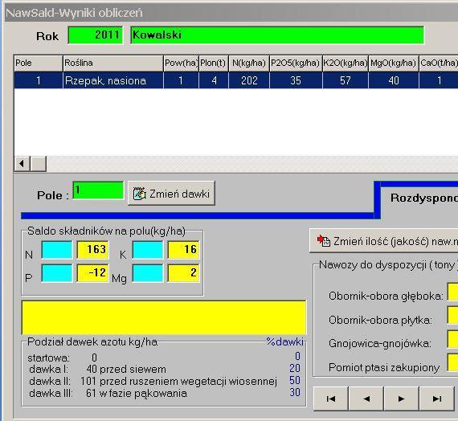Click dawka I: 40 przed siewem line
This screenshot has height=421, width=458.
pyautogui.click(x=97, y=369)
